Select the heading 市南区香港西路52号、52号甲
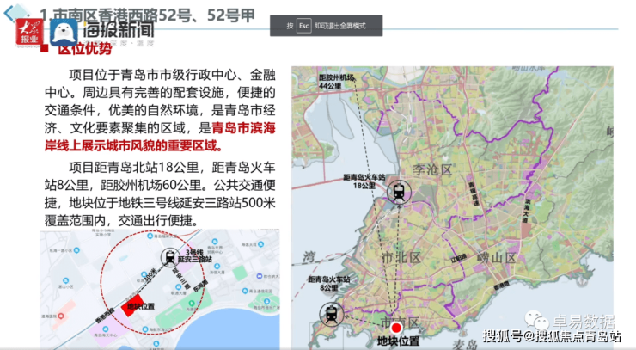Screen dimensions: 636x350 [154, 15]
